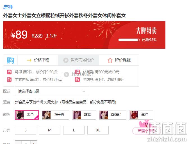Image resolution: width=189 pixels, height=144 pixels.
Task: Click the yellow arrow price trend icon
Action: click(x=29, y=60)
